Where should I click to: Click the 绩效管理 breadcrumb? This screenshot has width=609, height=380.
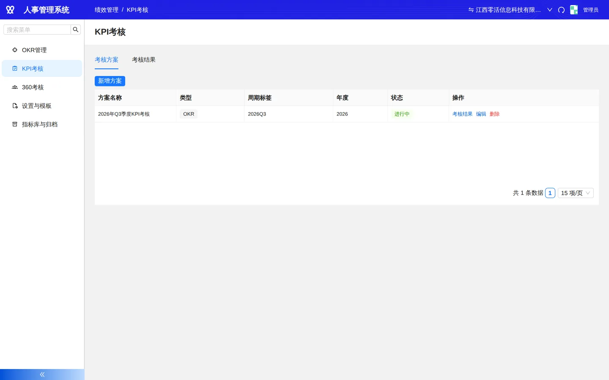107,10
